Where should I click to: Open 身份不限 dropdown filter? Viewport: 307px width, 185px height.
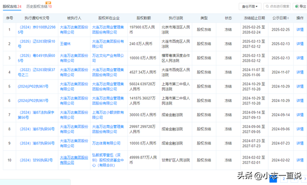pos(250,6)
